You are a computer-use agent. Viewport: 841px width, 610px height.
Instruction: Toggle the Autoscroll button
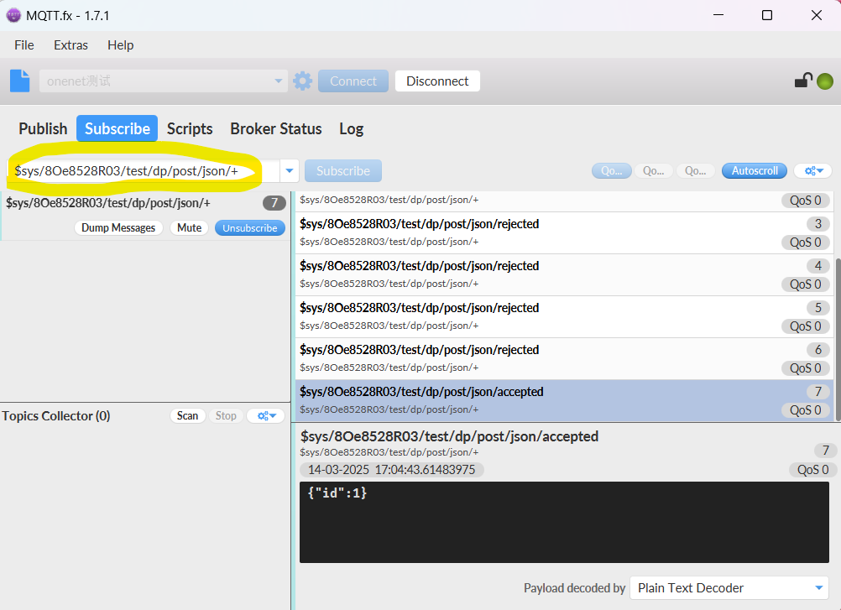point(754,171)
